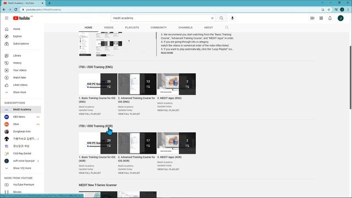
Task: Open Basic Training Course (ENG) playlist thumbnail
Action: [98, 84]
